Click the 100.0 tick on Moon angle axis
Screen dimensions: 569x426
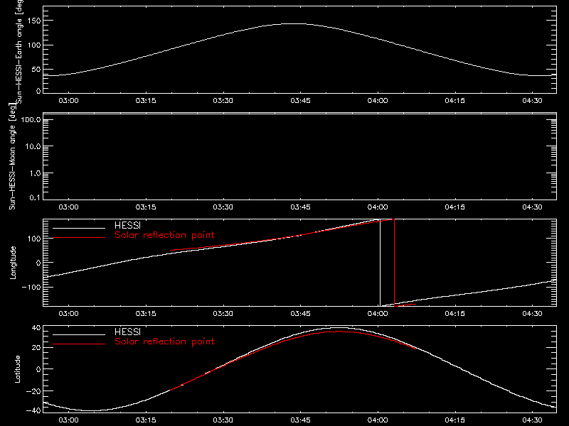click(31, 119)
